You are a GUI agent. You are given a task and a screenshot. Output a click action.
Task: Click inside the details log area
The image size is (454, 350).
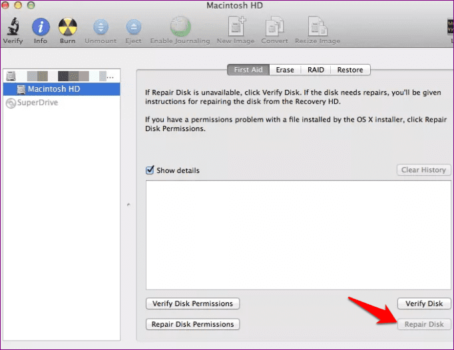298,235
